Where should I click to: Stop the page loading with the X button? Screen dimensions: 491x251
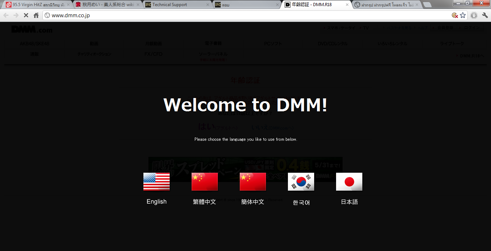click(x=26, y=15)
